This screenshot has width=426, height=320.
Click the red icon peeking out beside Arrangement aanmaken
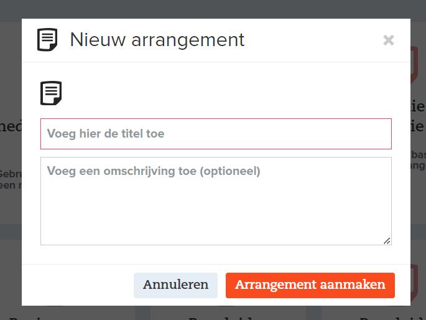pos(414,283)
